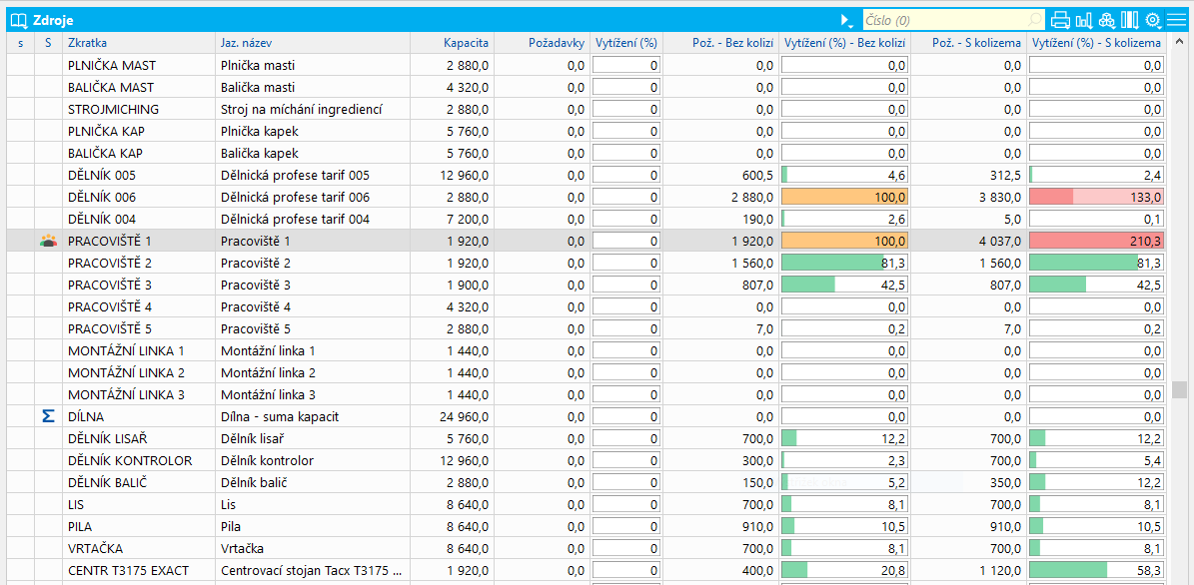The width and height of the screenshot is (1194, 585).
Task: Click the magnifier in the Číslo field
Action: [x=1035, y=20]
